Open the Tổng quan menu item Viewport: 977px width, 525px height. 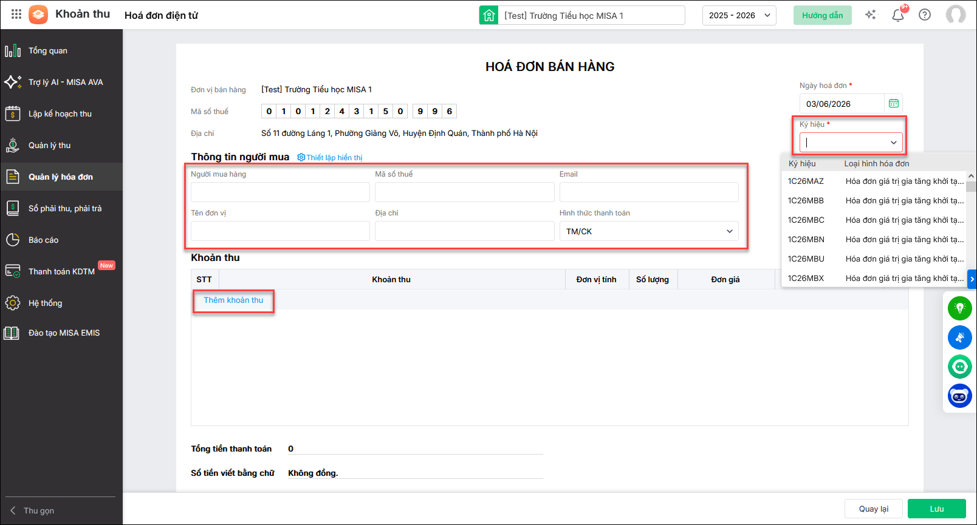click(48, 51)
